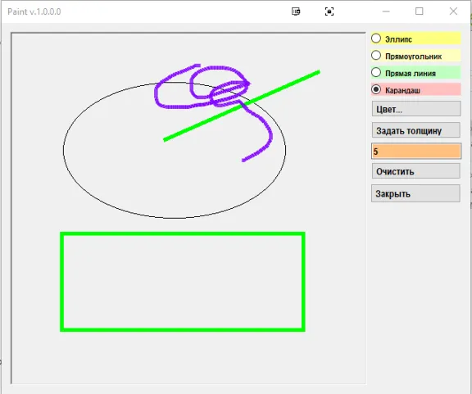Select the Эллипс radio button
Screen dimensions: 472x394
415,38
